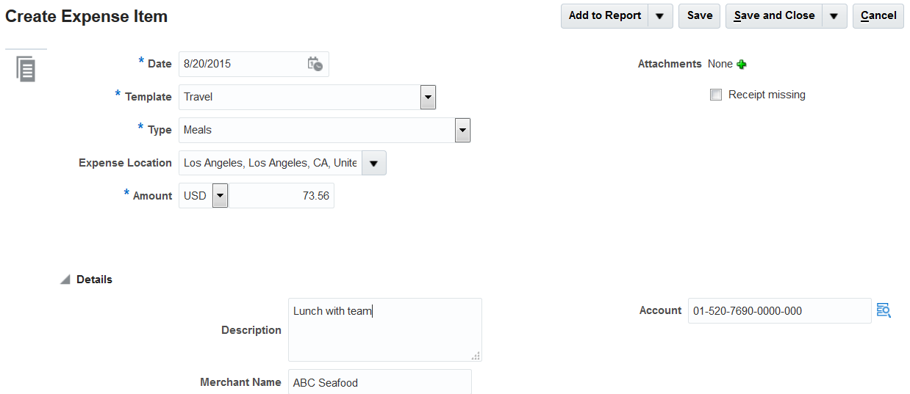Click into the Amount field
The width and height of the screenshot is (910, 394).
pyautogui.click(x=281, y=196)
